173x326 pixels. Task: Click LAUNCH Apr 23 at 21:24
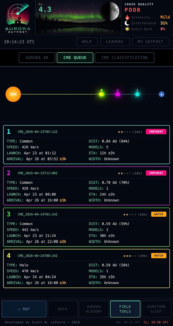pos(31,236)
